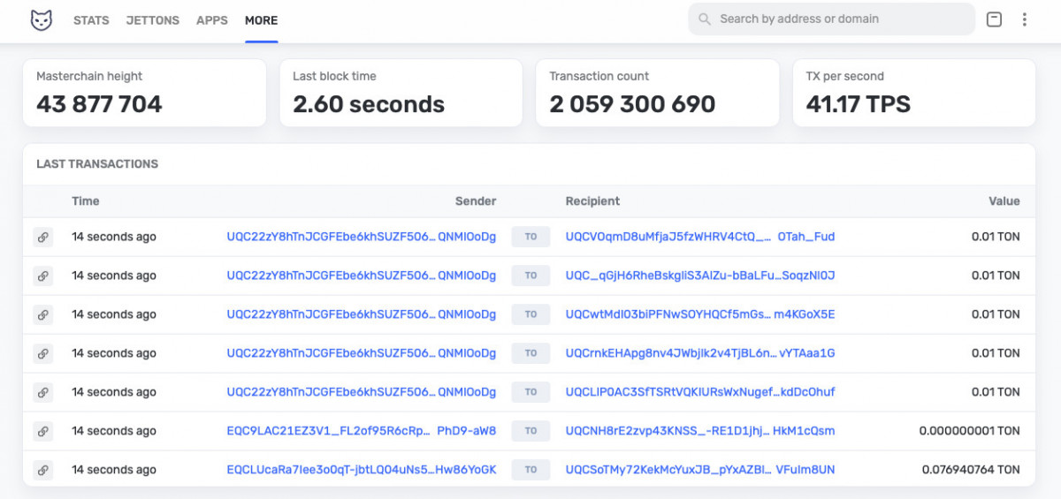Open recipient address UQCSoTMy72KekMcYuxJB
The width and height of the screenshot is (1061, 499).
point(700,470)
